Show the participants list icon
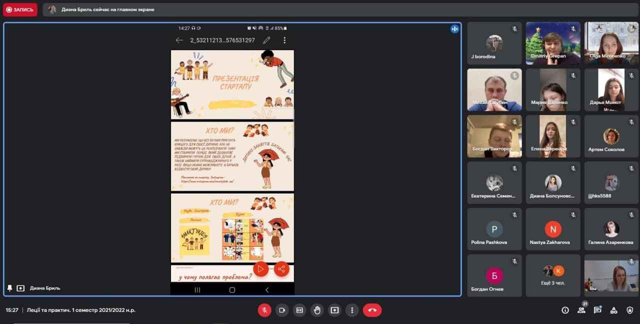This screenshot has height=324, width=640. click(x=581, y=310)
